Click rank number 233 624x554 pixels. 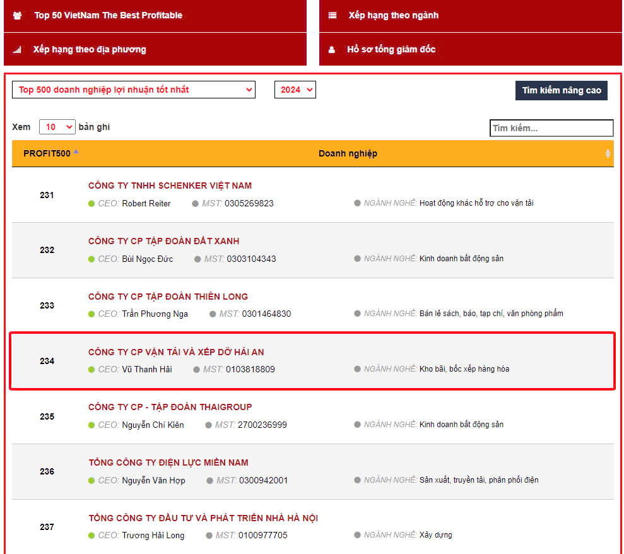(x=47, y=305)
